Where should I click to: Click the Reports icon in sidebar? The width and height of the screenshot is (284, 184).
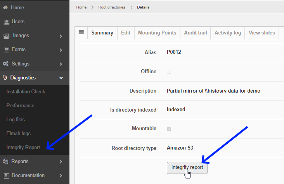point(5,162)
